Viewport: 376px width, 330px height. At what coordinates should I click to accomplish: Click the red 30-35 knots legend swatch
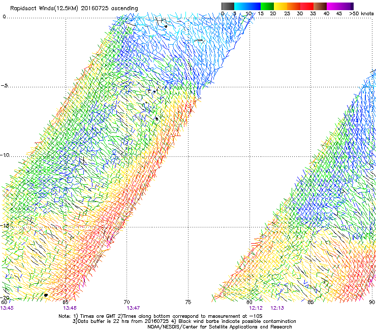tap(307, 6)
